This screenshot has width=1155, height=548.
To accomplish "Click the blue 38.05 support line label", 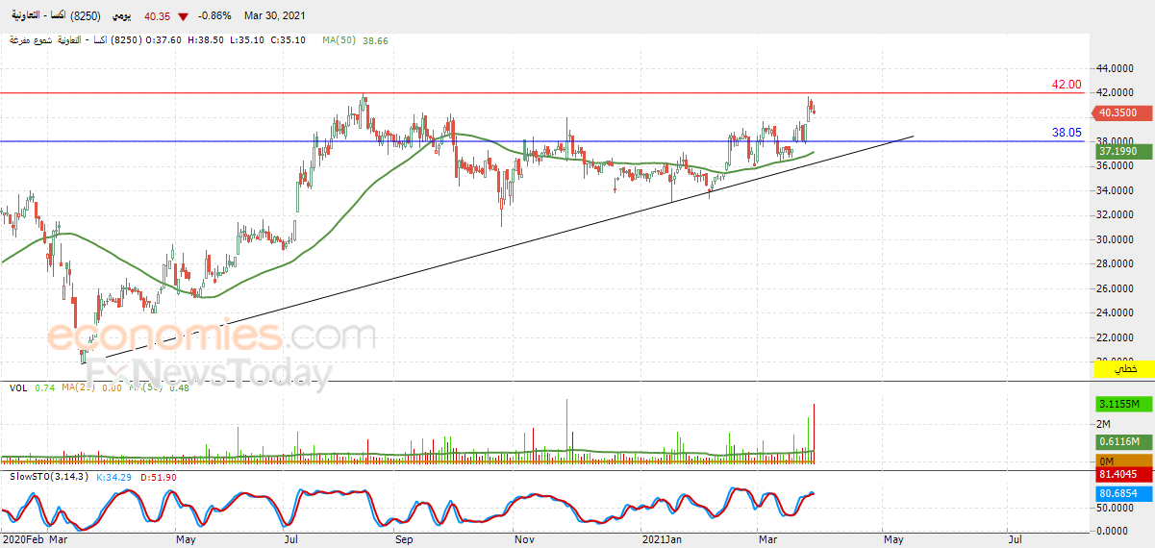I will tap(1067, 134).
